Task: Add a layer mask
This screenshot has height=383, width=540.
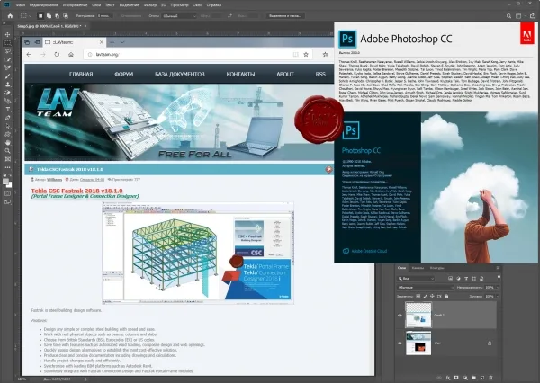Action: point(456,378)
